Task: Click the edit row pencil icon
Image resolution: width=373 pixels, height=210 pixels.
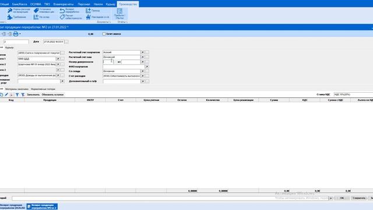Action: pyautogui.click(x=6, y=94)
